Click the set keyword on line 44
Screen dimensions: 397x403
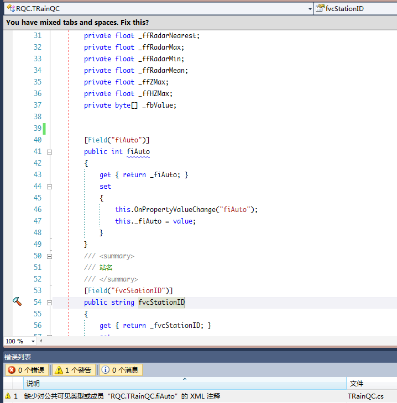[105, 187]
